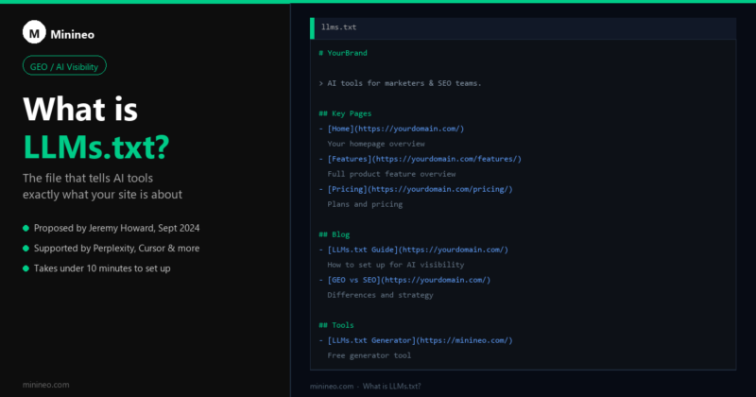The height and width of the screenshot is (397, 756).
Task: Select the llms.txt file tab
Action: (x=523, y=28)
